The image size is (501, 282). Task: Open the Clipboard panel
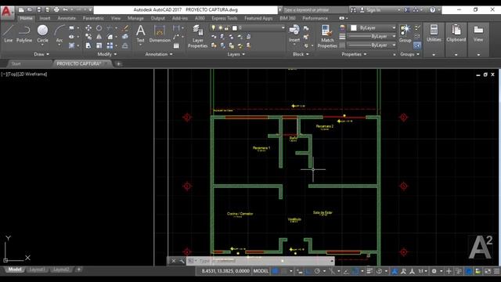(x=456, y=34)
